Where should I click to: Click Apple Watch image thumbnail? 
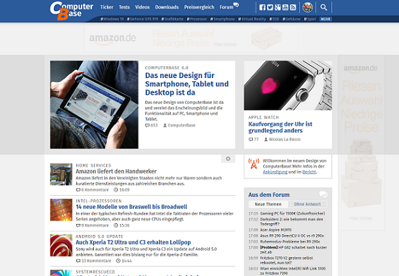tap(288, 86)
